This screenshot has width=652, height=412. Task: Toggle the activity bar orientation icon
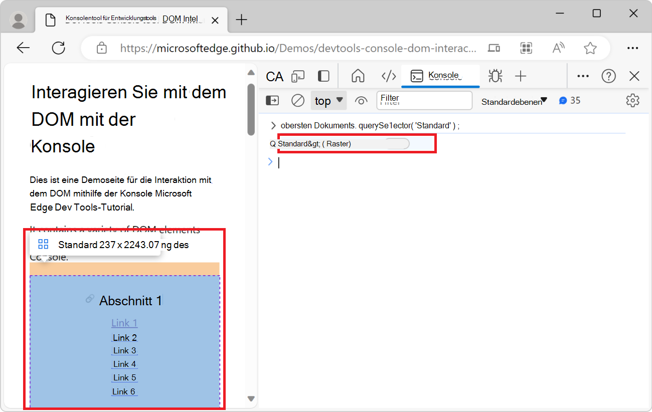pyautogui.click(x=323, y=76)
